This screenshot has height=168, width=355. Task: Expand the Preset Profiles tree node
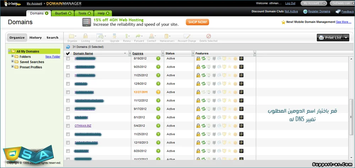pos(12,67)
